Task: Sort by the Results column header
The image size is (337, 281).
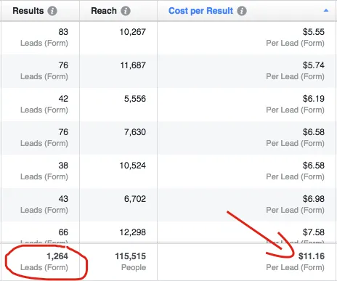Action: (28, 11)
